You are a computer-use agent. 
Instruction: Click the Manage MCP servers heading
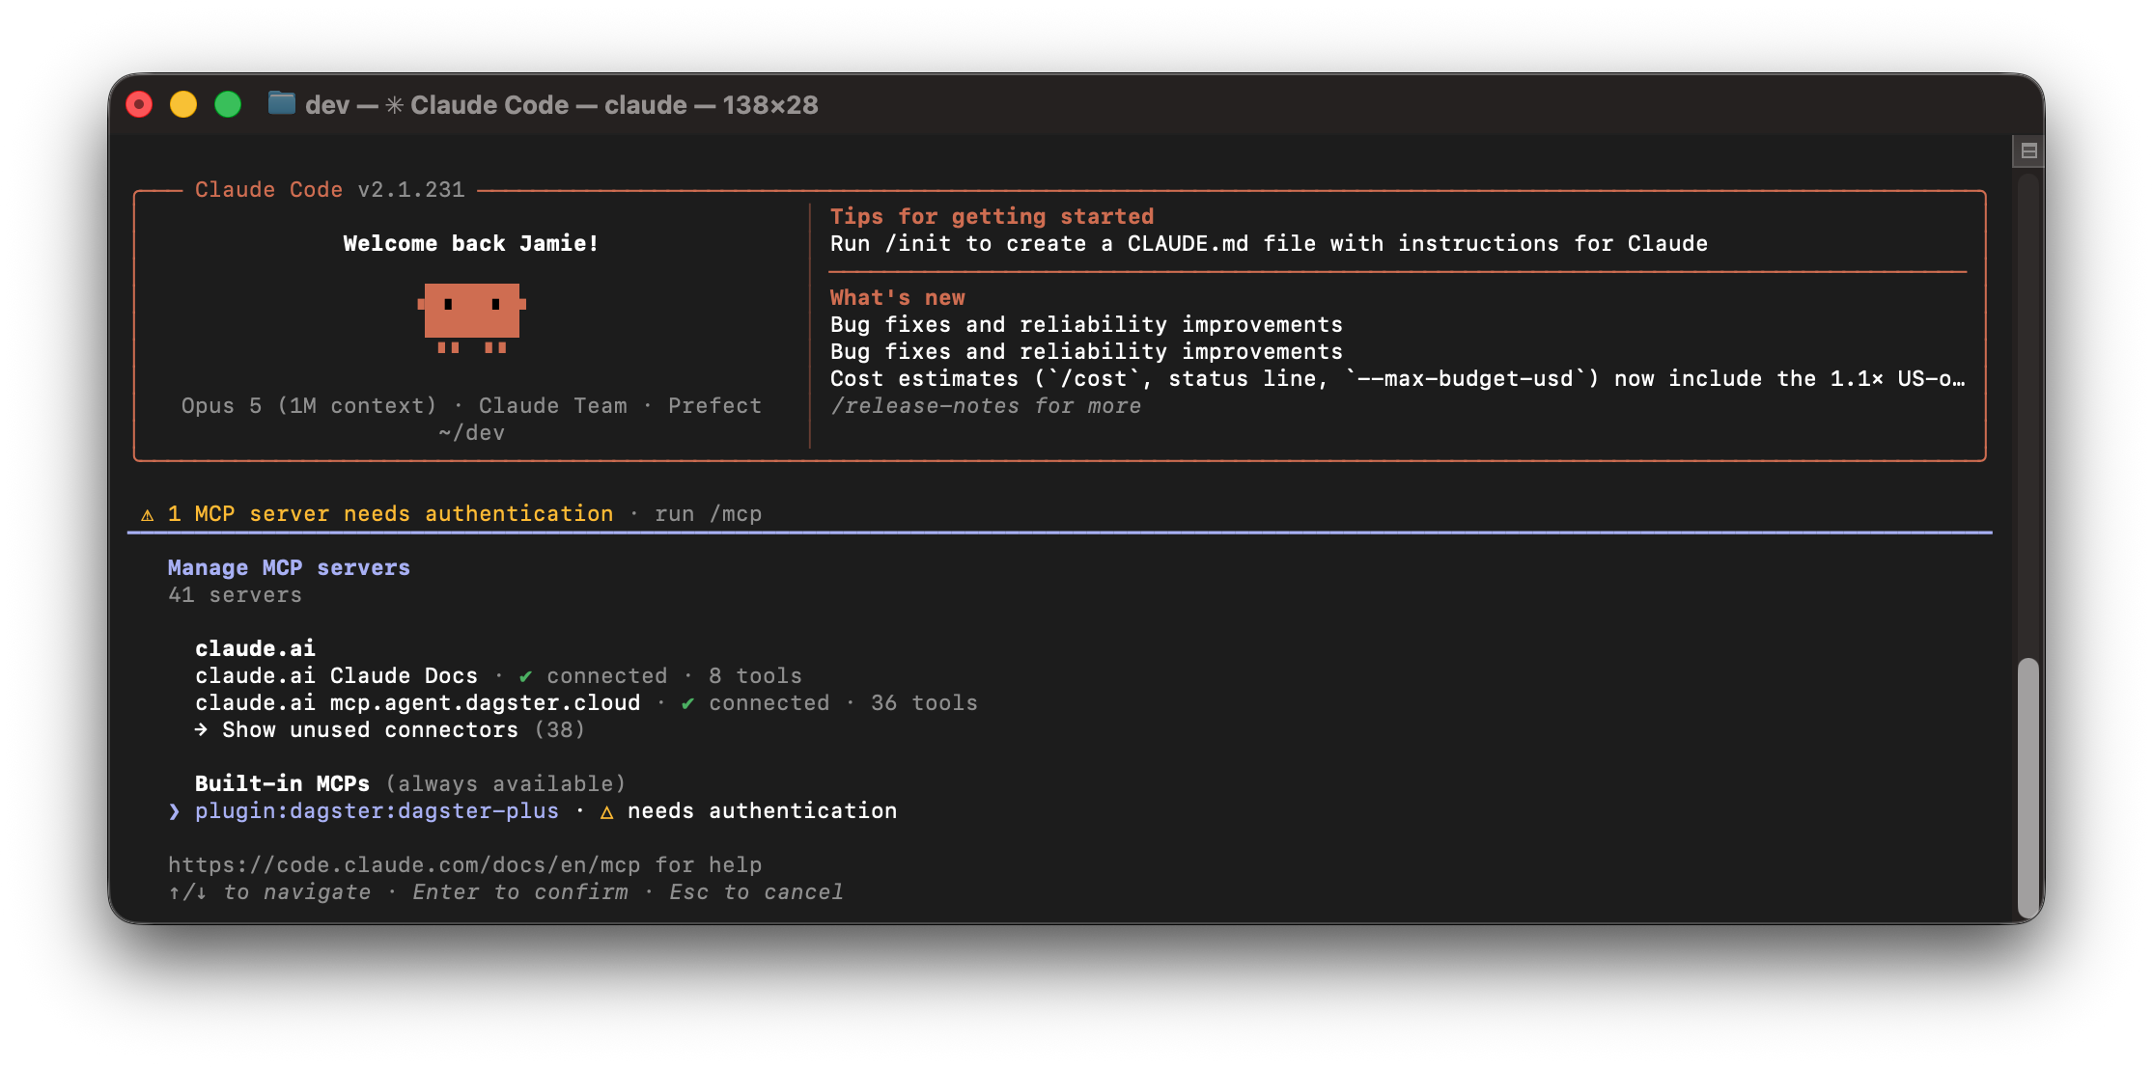tap(289, 568)
